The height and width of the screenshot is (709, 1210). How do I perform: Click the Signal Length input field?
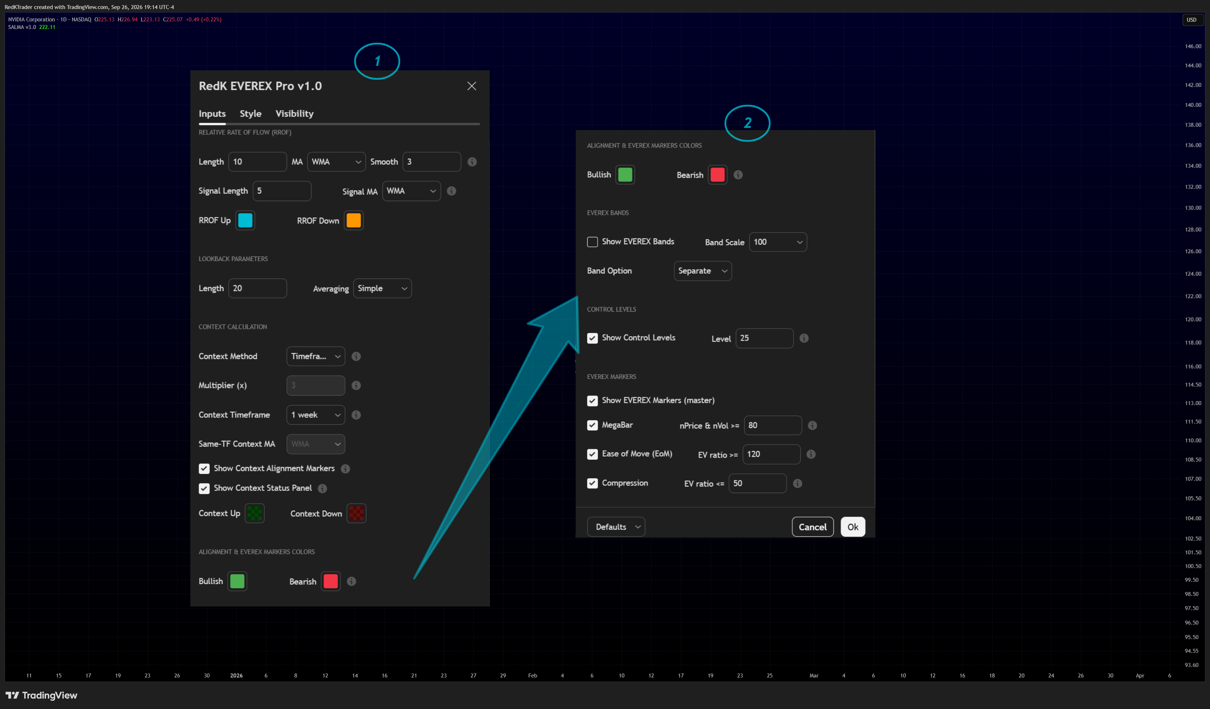(x=282, y=191)
